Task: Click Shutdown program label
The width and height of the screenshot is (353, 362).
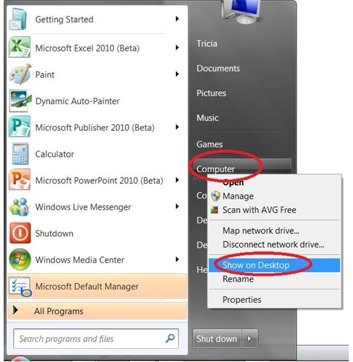Action: [54, 233]
